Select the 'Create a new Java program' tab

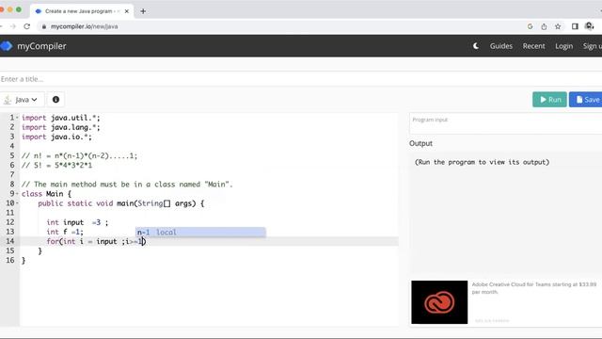pyautogui.click(x=82, y=11)
